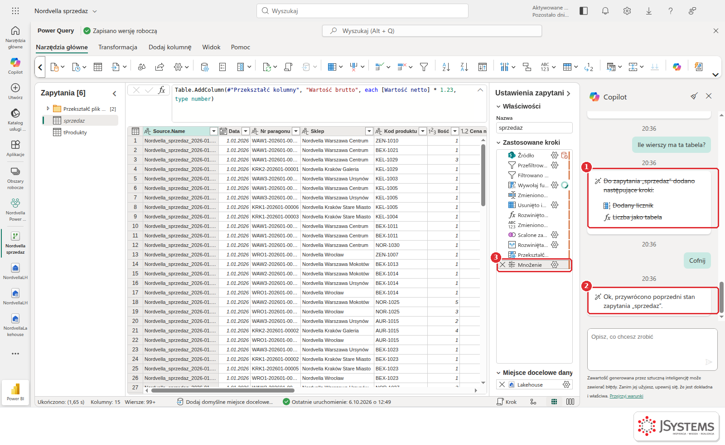Click the Copilot chat vertical scrollbar
This screenshot has width=725, height=445.
click(721, 296)
